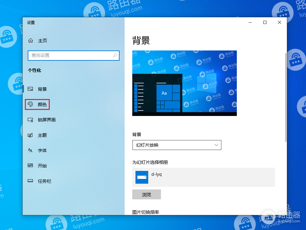Open the 字体 settings page

[42, 150]
